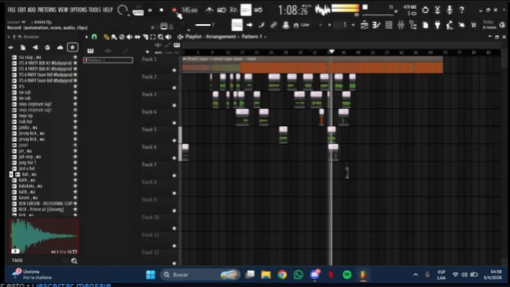
Task: Select the playlist Draw pencil tool
Action: click(106, 37)
